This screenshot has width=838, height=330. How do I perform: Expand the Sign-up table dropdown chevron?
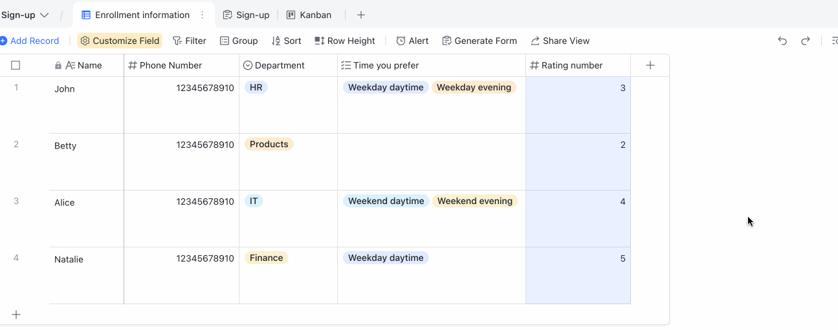(45, 15)
